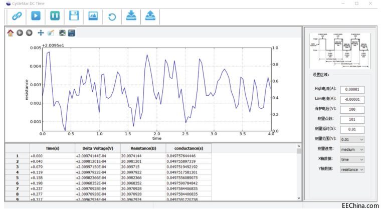
Task: Save data with the floppy disk icon
Action: pos(74,16)
